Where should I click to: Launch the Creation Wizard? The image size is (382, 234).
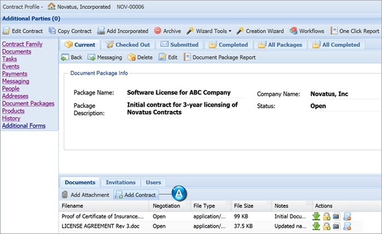click(x=260, y=31)
